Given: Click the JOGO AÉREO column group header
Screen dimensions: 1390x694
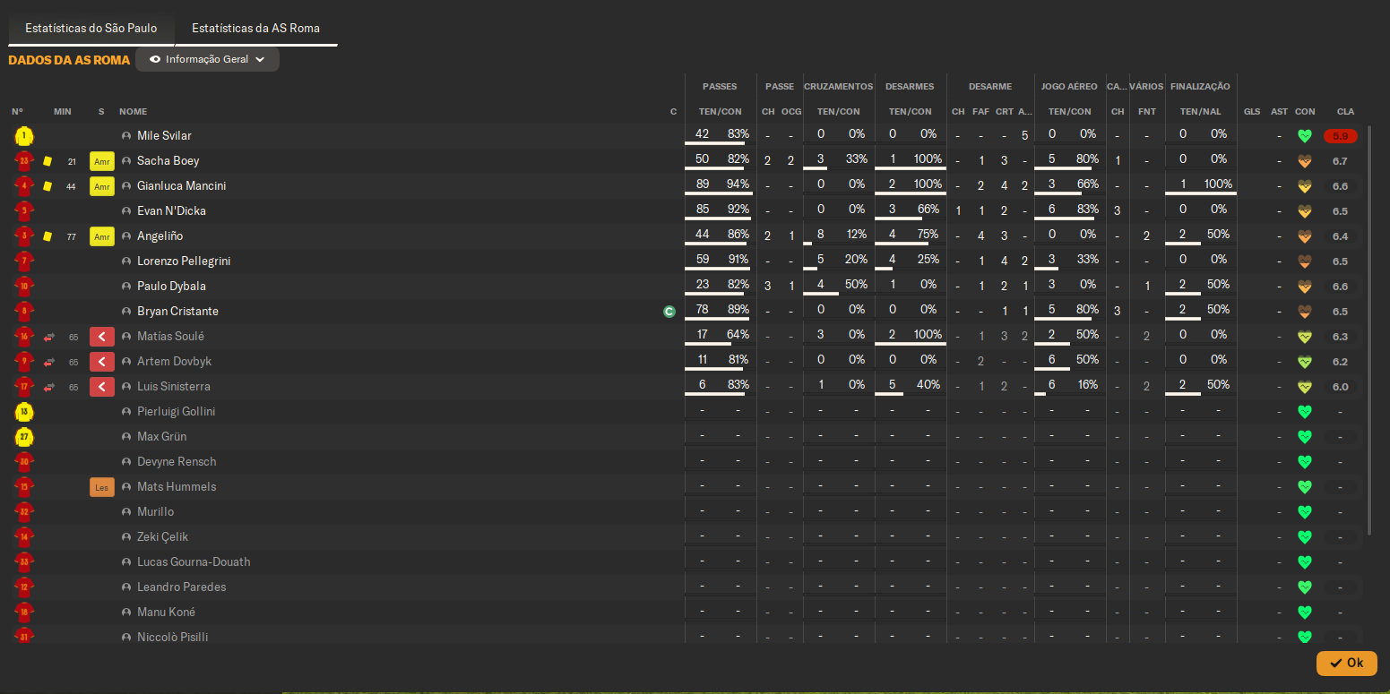Looking at the screenshot, I should [1069, 87].
